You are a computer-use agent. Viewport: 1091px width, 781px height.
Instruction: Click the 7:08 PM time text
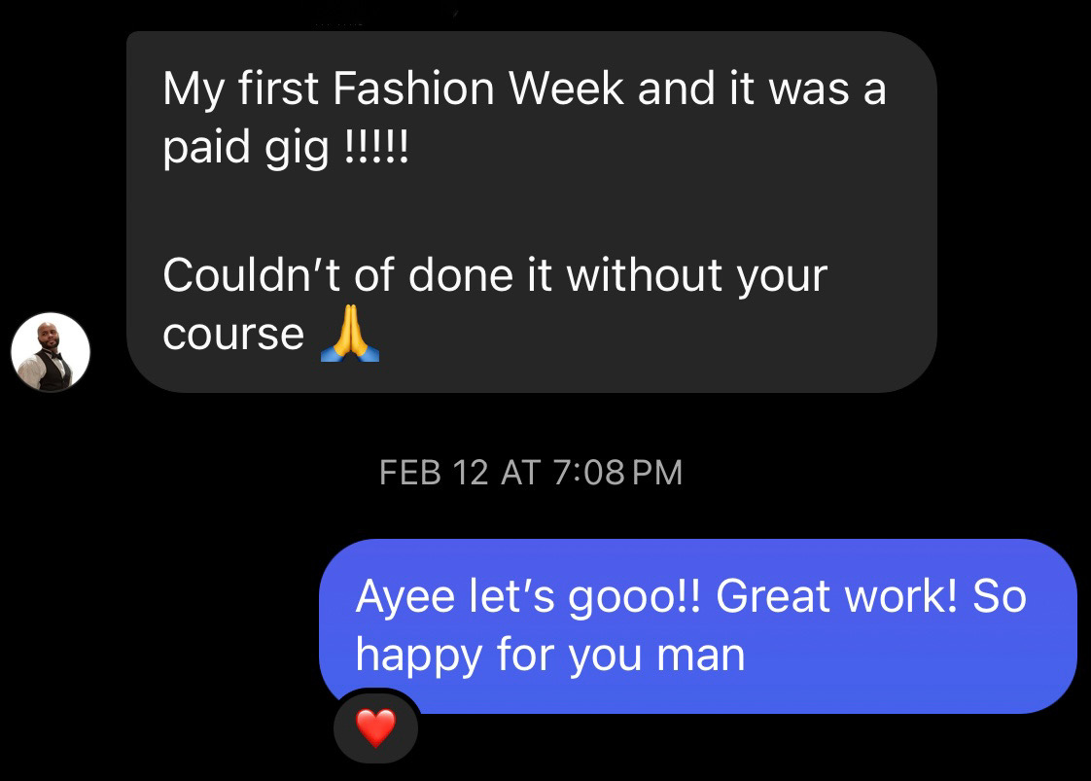click(617, 473)
